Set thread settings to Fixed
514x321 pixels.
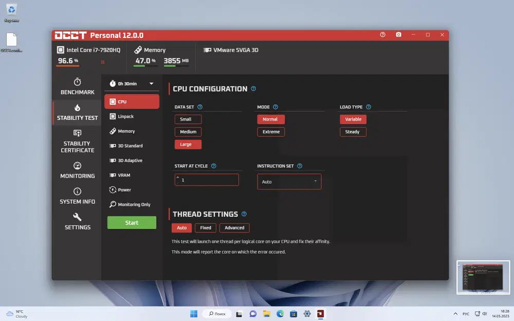206,228
